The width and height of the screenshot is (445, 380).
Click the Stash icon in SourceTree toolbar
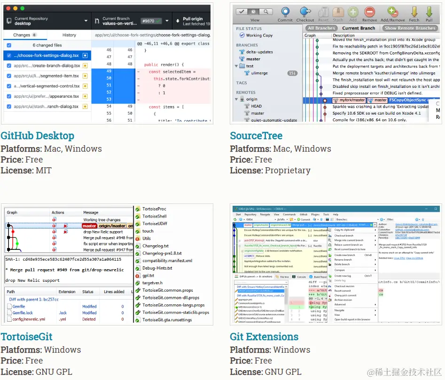pos(338,12)
